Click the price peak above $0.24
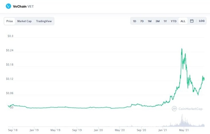Image resolution: width=210 pixels, height=134 pixels. click(182, 49)
